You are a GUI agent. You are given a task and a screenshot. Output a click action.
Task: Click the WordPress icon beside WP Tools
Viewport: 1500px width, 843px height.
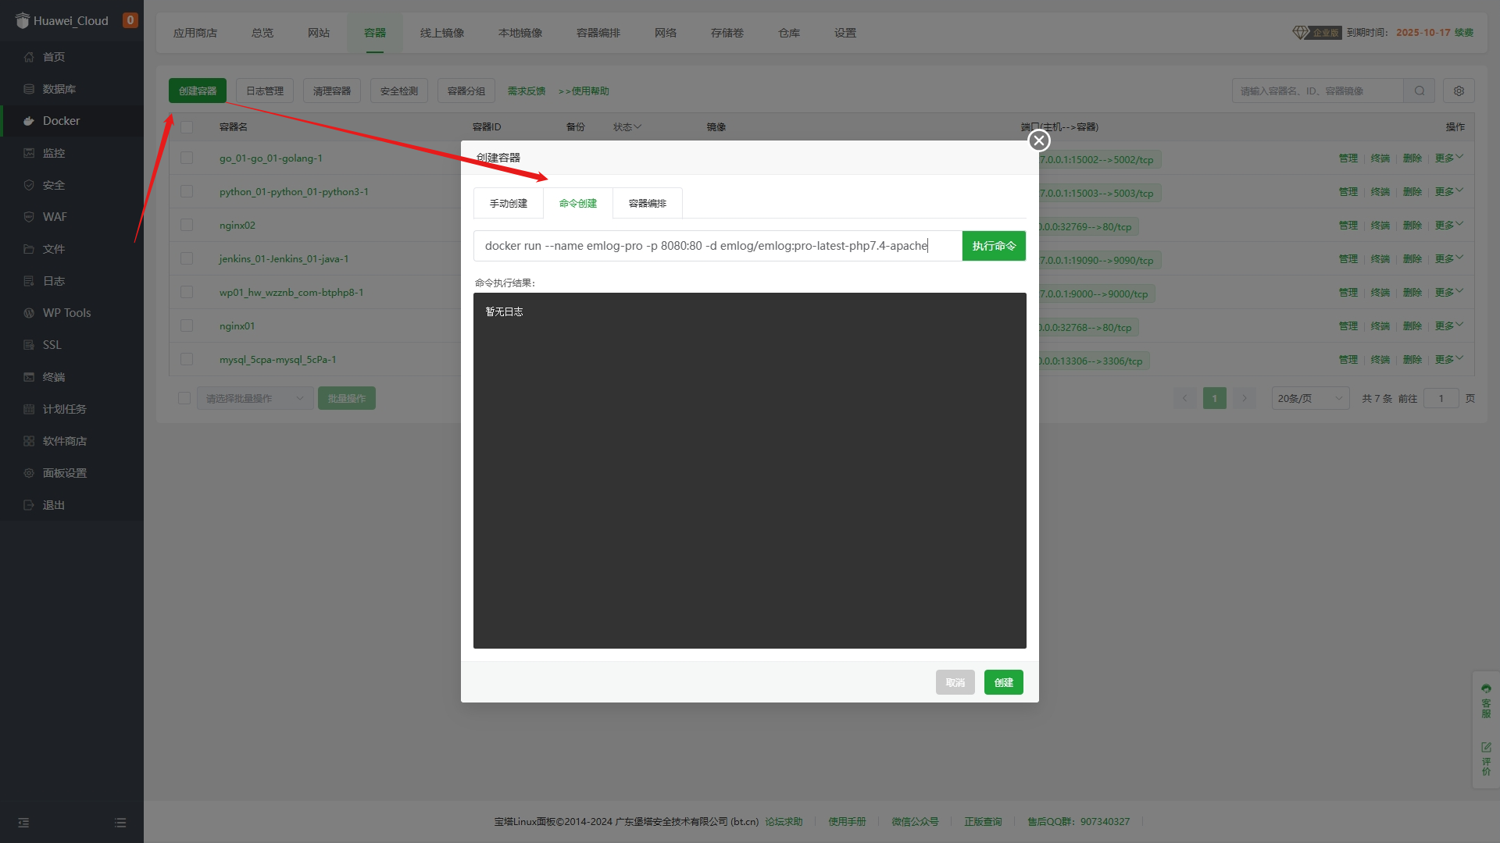29,313
